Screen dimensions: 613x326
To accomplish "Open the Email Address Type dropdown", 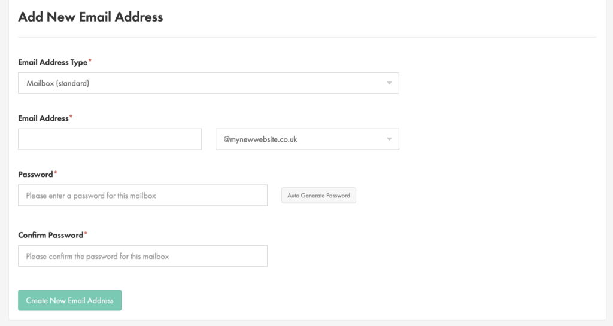I will pos(208,83).
